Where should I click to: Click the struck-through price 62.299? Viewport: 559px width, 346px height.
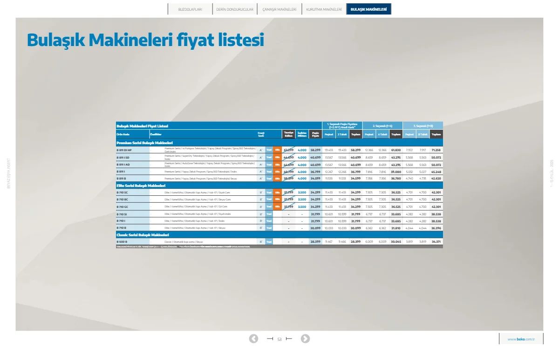288,150
